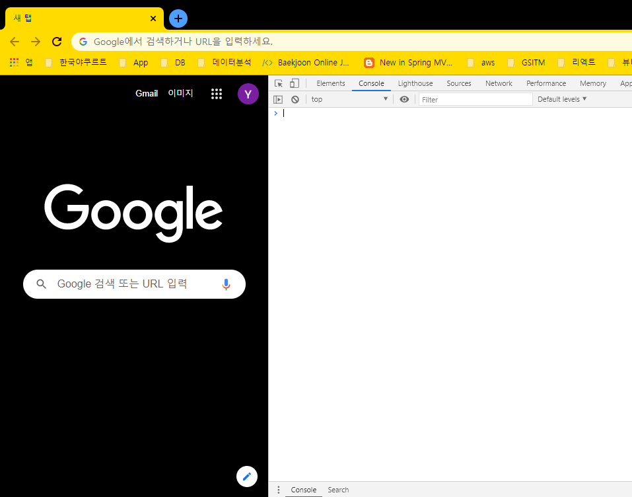Screen dimensions: 632x497
Task: Switch to the Sources tab
Action: [459, 83]
